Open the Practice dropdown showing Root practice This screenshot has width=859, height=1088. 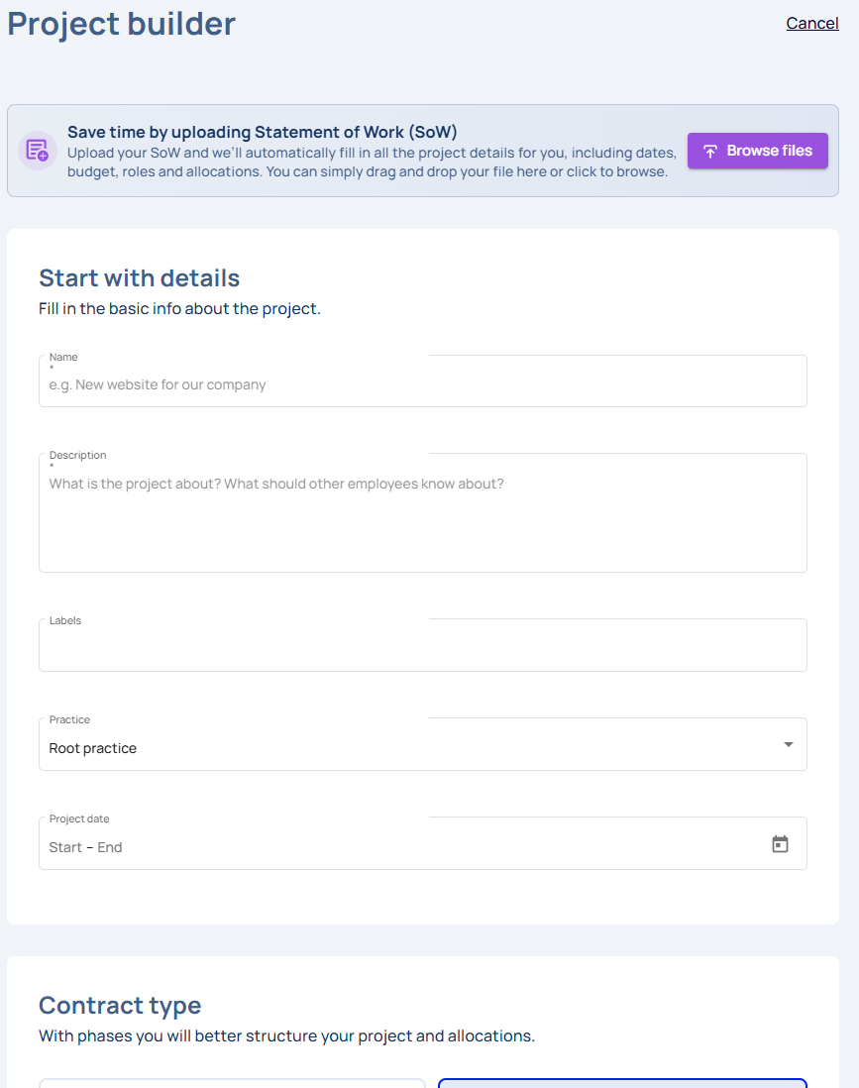click(x=406, y=748)
